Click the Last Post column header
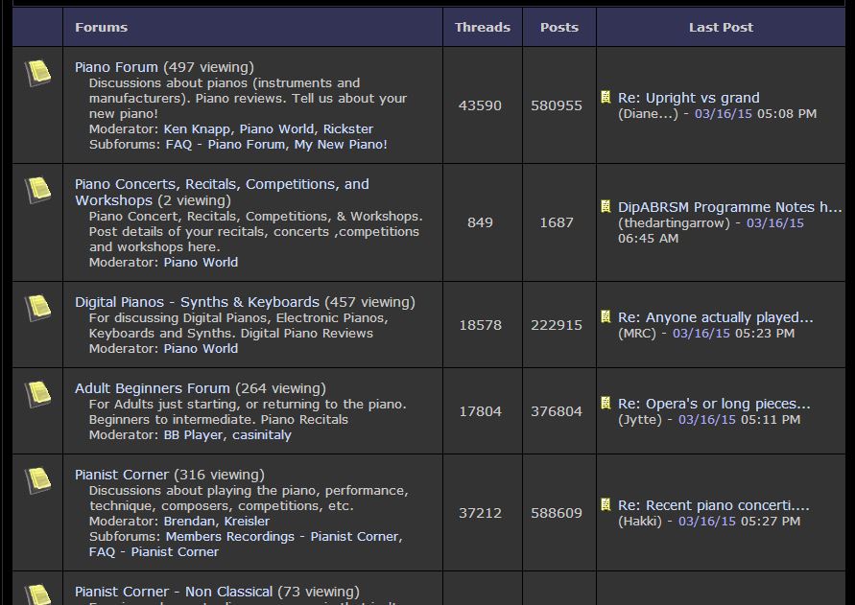Screen dimensions: 855x605 click(721, 27)
